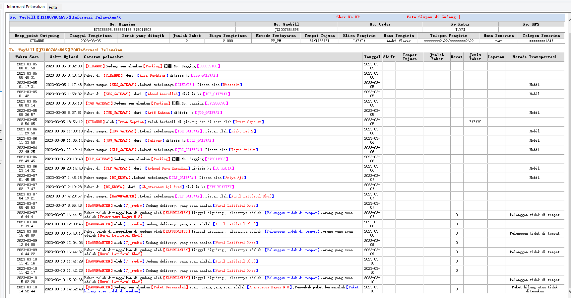This screenshot has width=571, height=298.
Task: Select waybill value JZ1007684595 in table
Action: tap(286, 30)
